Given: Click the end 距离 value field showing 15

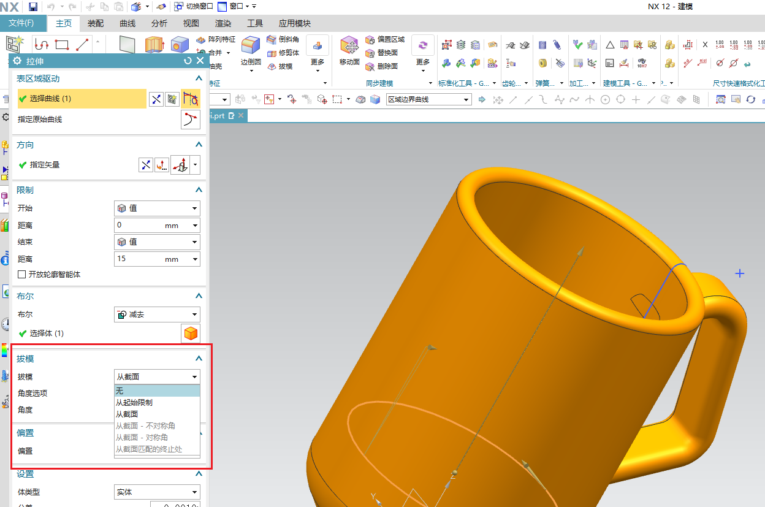Looking at the screenshot, I should coord(157,259).
